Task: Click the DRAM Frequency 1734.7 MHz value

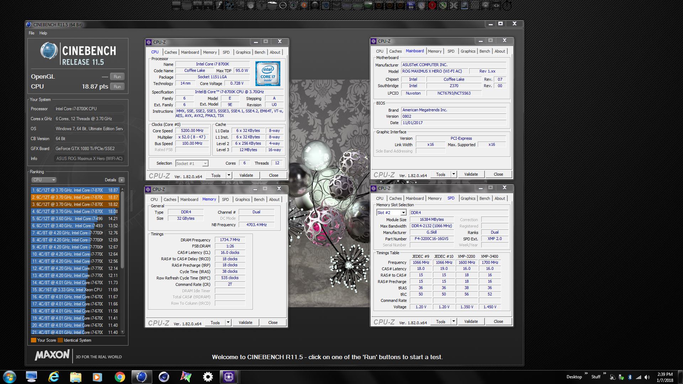Action: pos(230,240)
